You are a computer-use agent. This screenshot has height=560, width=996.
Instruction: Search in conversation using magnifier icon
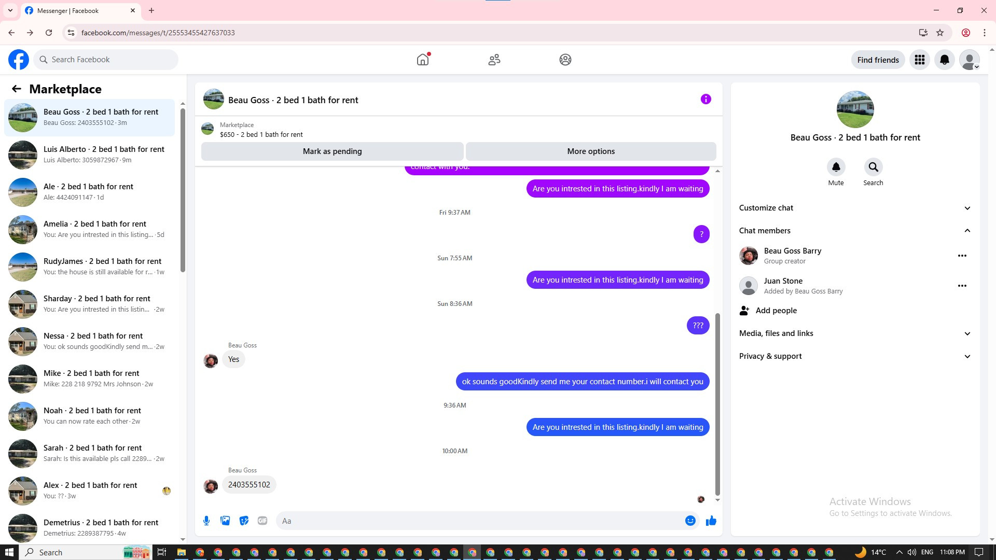(873, 167)
